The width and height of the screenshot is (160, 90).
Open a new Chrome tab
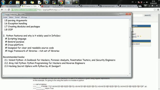pos(140,6)
